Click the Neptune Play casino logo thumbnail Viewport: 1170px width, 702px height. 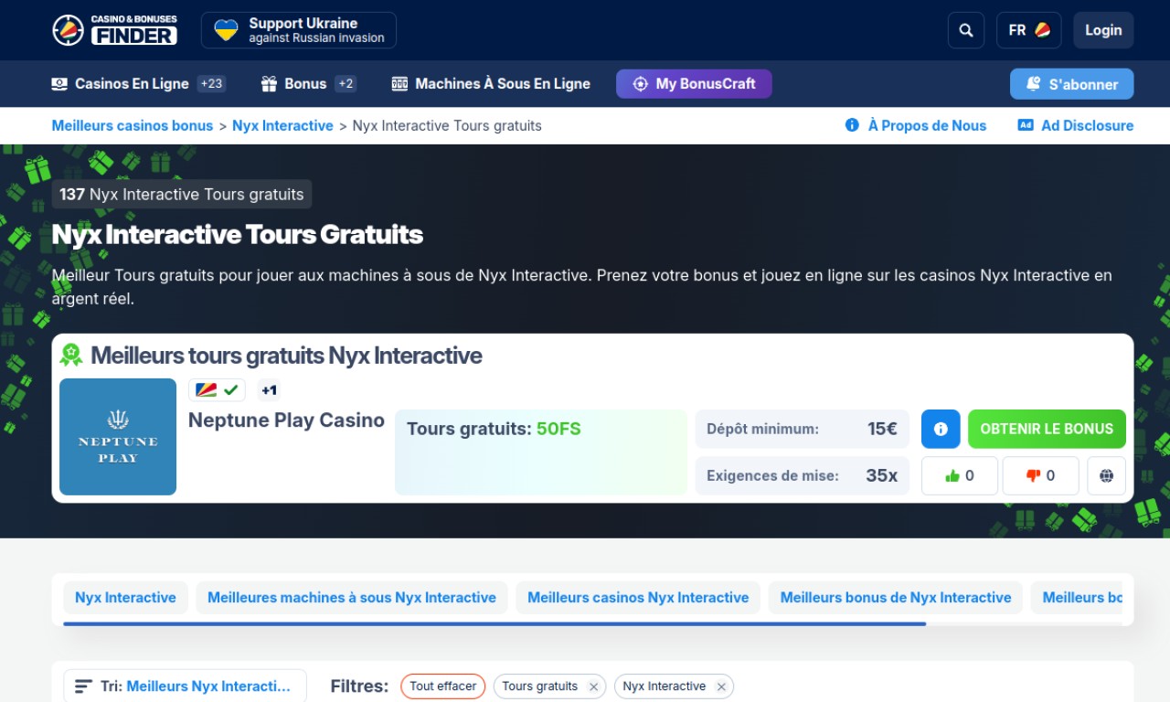pos(118,437)
